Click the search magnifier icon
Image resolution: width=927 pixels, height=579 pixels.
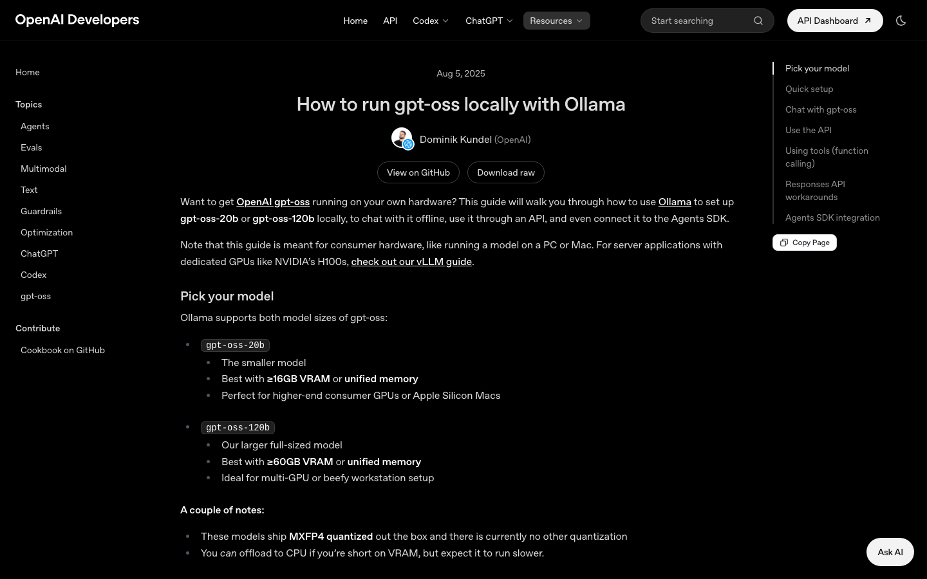point(758,21)
